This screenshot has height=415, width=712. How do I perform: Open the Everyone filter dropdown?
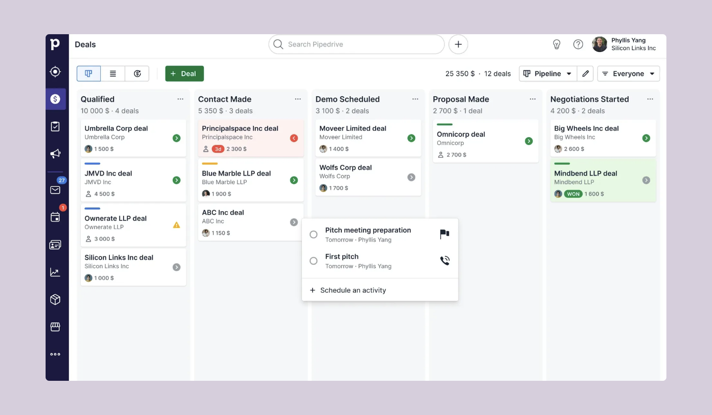tap(629, 73)
